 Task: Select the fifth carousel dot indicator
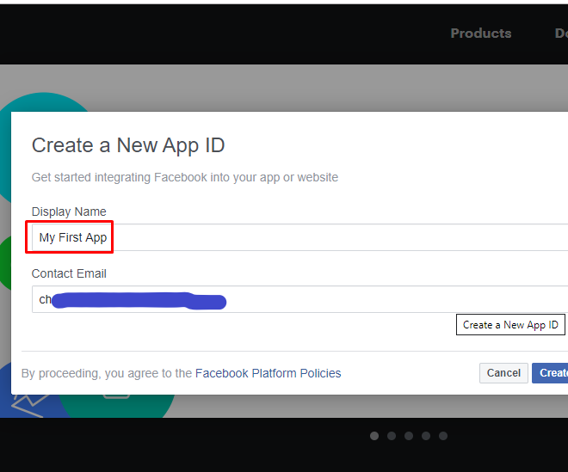click(x=443, y=436)
